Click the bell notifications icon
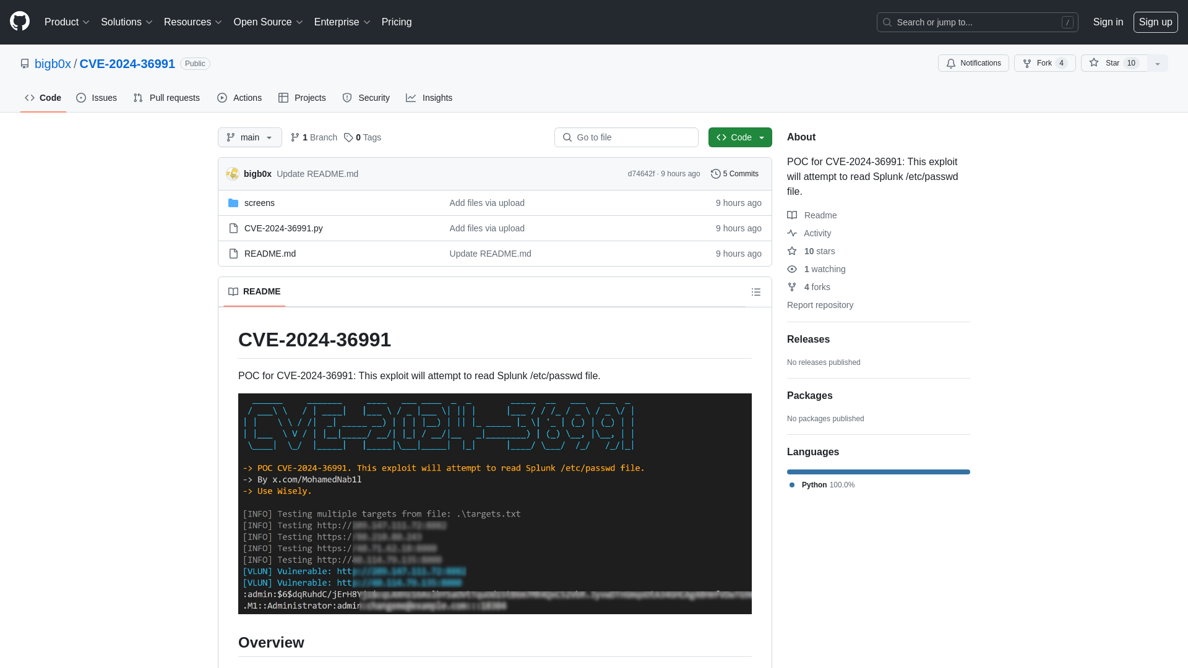Viewport: 1188px width, 668px height. point(952,63)
